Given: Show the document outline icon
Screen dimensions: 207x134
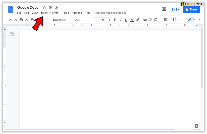Looking at the screenshot, I should point(12,34).
